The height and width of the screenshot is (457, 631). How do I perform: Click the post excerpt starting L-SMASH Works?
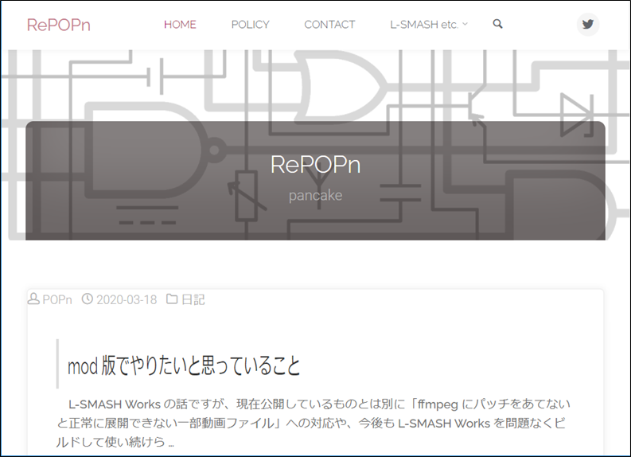pos(313,423)
